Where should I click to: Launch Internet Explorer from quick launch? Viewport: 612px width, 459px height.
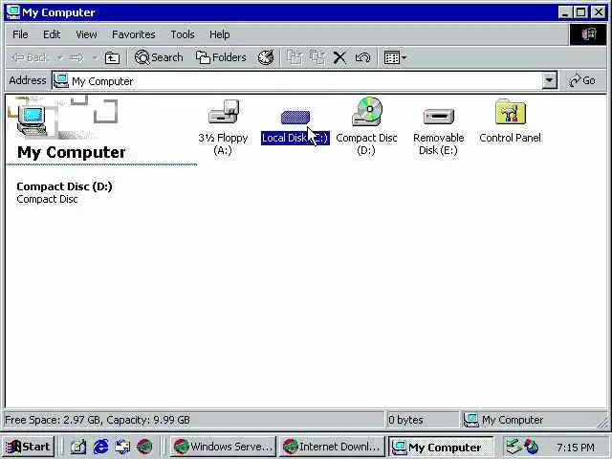coord(100,447)
